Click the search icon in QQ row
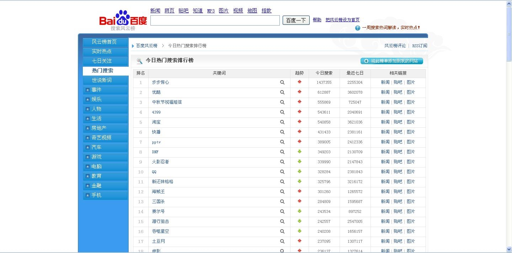The height and width of the screenshot is (253, 512). click(282, 172)
